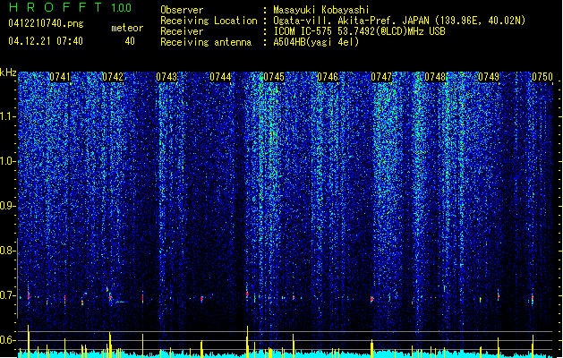Click the Receiving Location label

coord(209,21)
